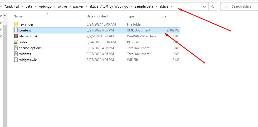This screenshot has width=258, height=127.
Task: Select the widgets.wie file icon
Action: (16, 60)
